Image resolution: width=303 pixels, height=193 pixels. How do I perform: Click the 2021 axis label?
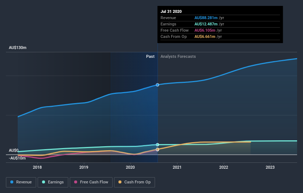pos(177,167)
